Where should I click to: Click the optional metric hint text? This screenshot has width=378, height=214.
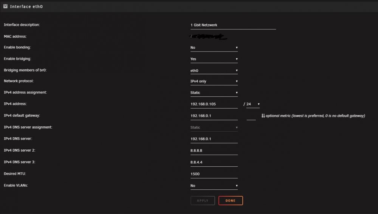(x=315, y=116)
